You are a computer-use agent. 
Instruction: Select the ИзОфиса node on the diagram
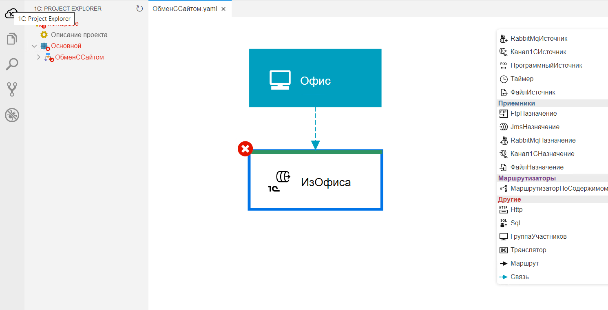pos(316,180)
